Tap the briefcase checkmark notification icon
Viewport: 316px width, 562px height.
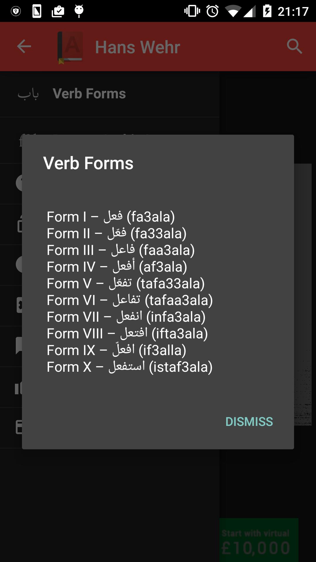pyautogui.click(x=58, y=11)
